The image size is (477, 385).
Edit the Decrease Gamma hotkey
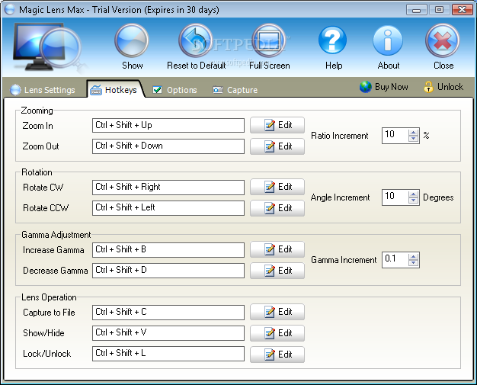click(277, 271)
